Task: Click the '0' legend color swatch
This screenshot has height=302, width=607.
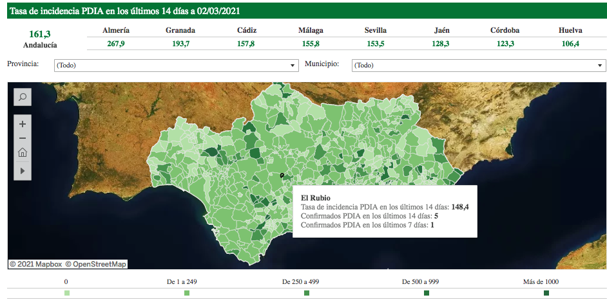Action: click(x=66, y=293)
